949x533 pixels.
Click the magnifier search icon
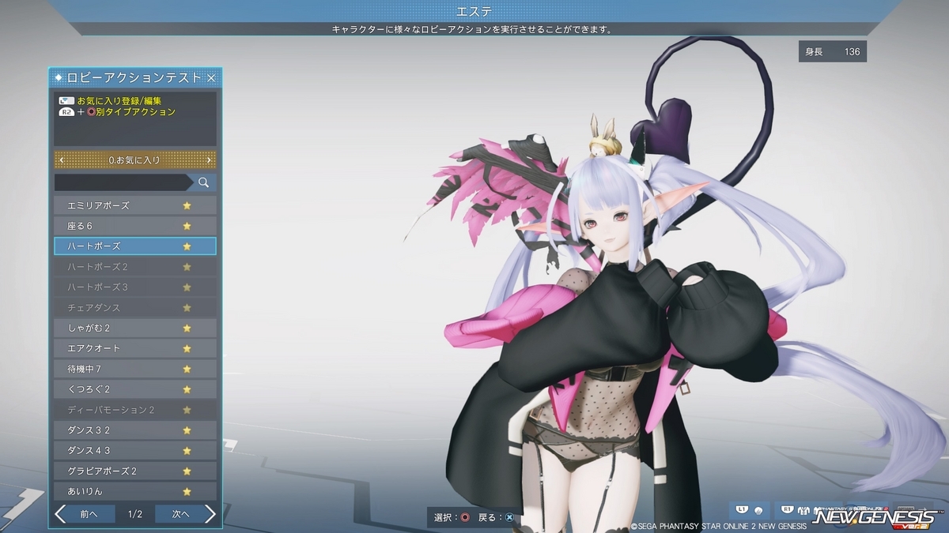point(203,182)
